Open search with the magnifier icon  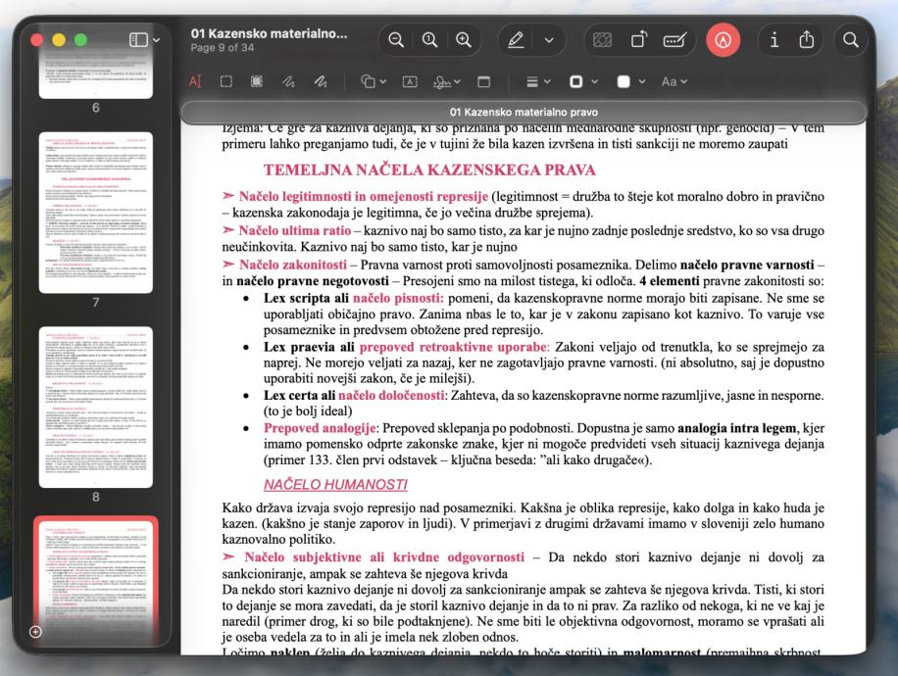click(x=851, y=40)
